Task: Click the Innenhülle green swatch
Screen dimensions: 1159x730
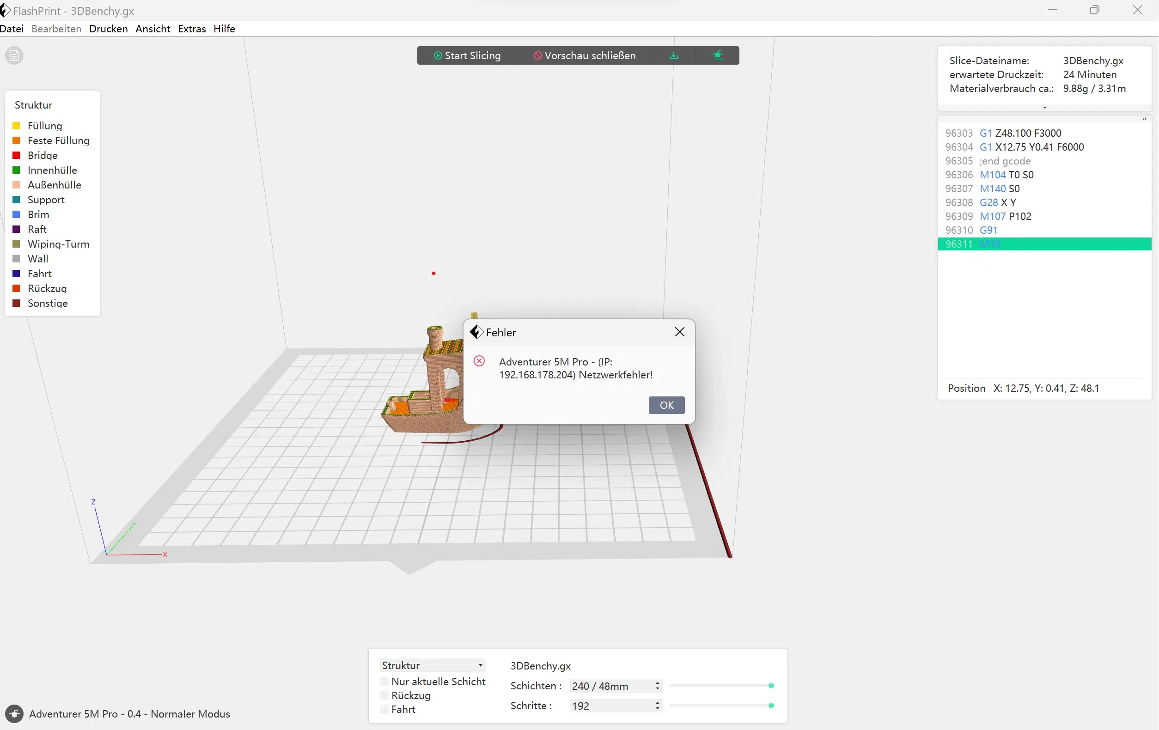Action: coord(16,170)
